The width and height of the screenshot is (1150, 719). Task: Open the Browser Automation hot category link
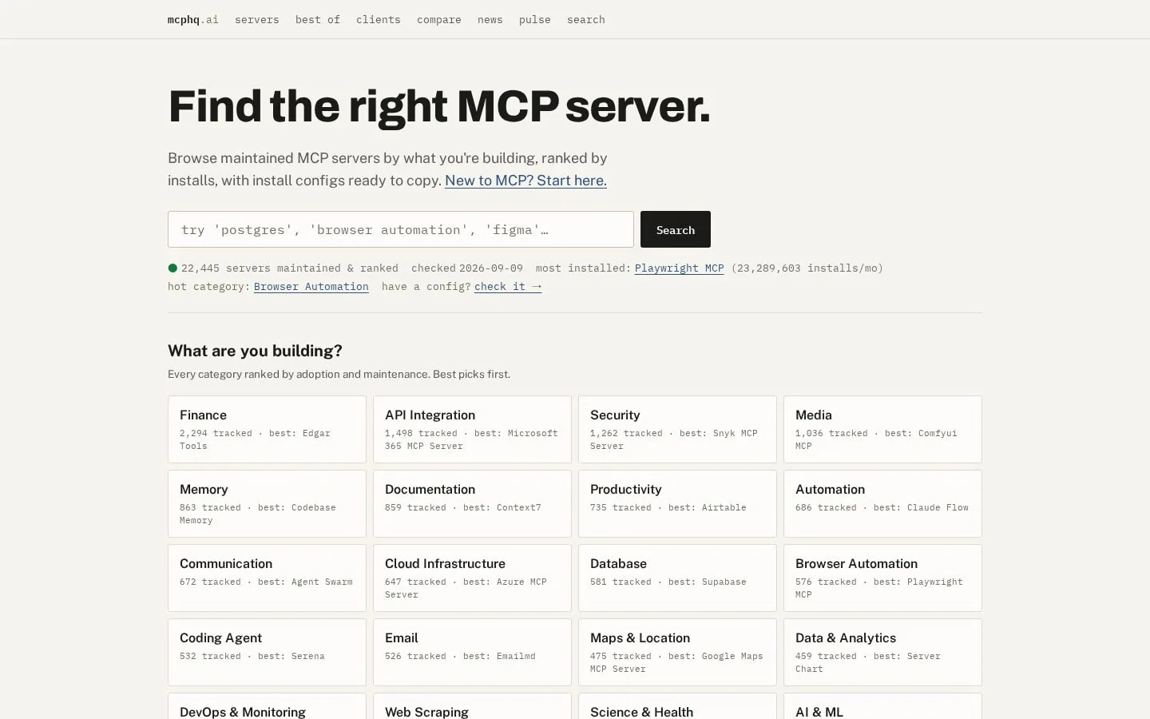311,287
